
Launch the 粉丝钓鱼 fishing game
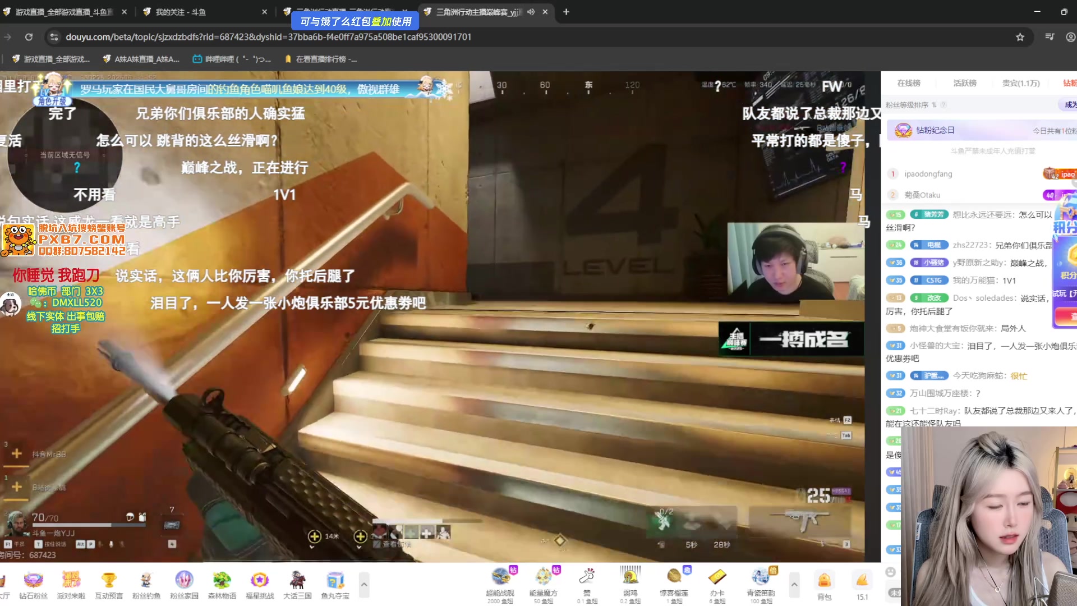[146, 584]
